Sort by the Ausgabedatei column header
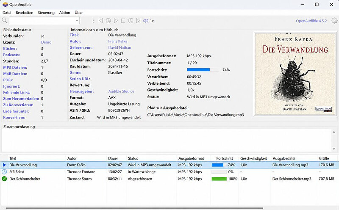This screenshot has height=210, width=339. pos(294,158)
